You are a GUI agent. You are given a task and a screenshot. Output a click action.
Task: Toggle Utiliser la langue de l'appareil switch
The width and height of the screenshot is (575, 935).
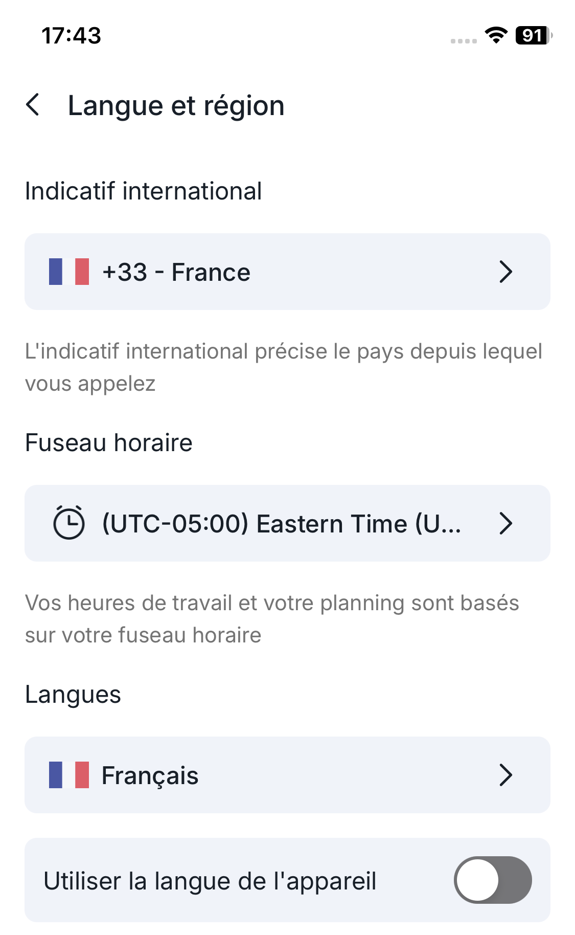493,880
